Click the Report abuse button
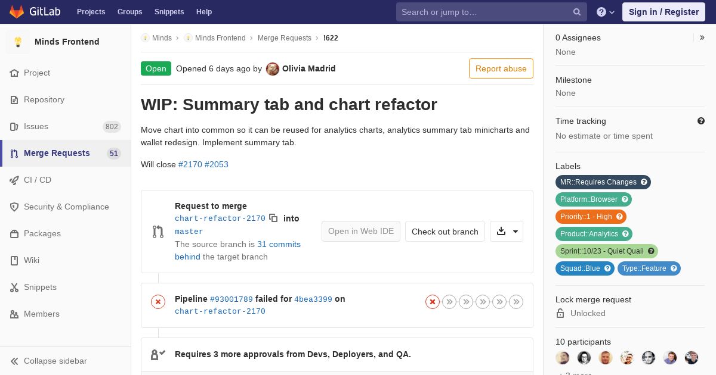 (x=501, y=68)
